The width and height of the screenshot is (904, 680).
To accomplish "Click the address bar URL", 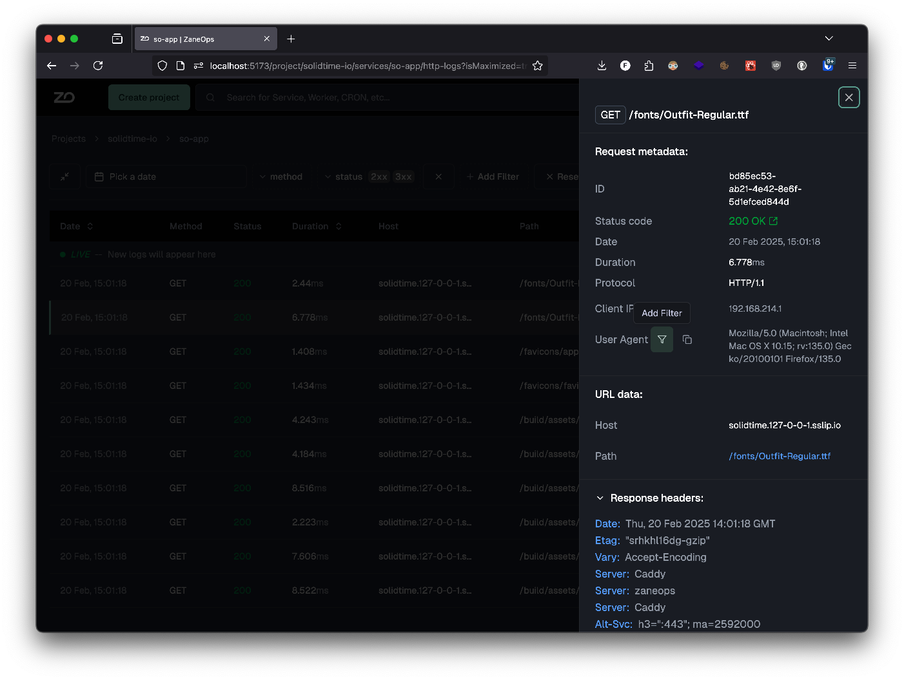I will (x=368, y=66).
